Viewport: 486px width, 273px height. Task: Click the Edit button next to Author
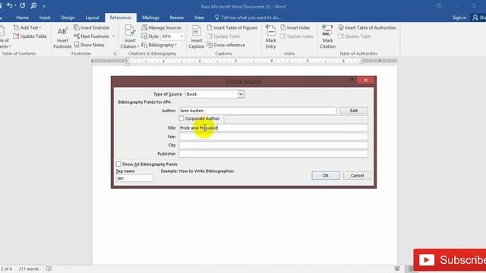tap(354, 111)
